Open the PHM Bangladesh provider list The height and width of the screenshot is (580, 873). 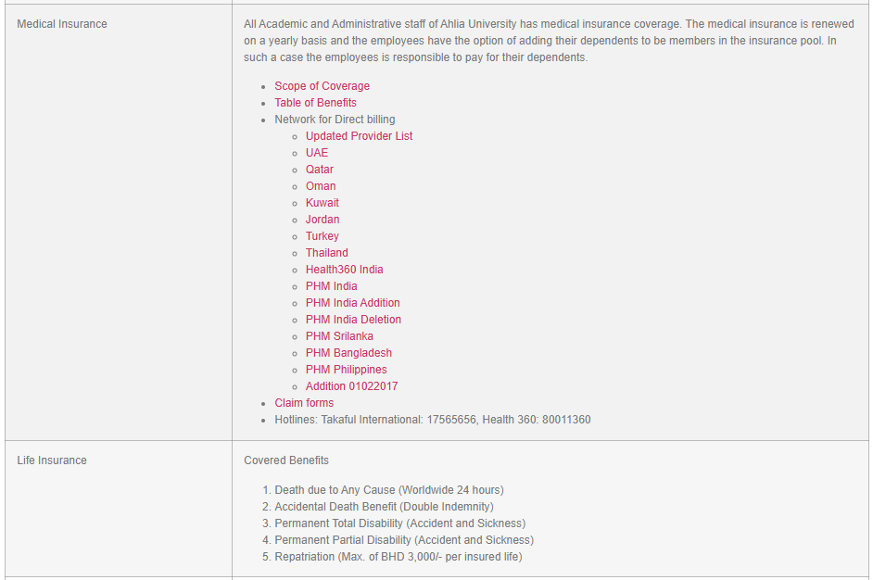(x=348, y=352)
